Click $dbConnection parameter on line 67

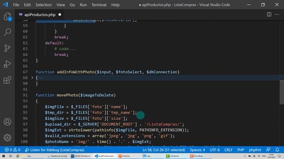[162, 72]
